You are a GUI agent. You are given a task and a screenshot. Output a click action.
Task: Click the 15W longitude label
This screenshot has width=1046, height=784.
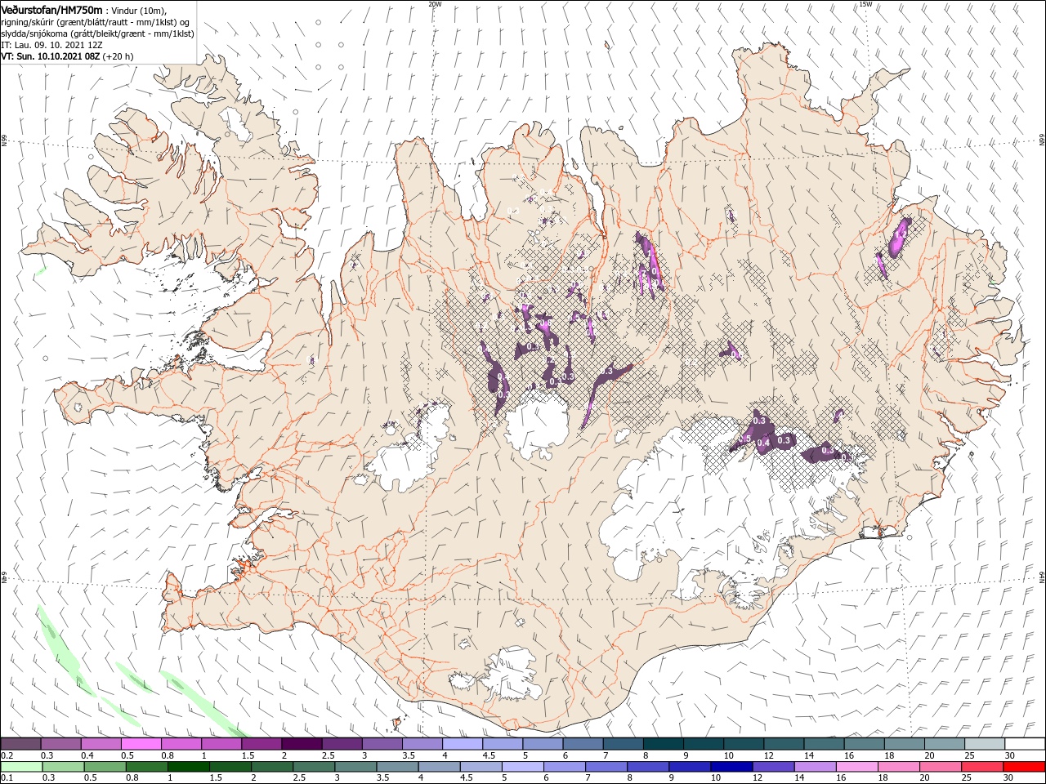click(865, 4)
